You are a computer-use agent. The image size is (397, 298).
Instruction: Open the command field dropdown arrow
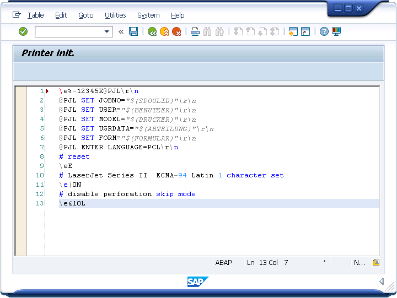[108, 32]
